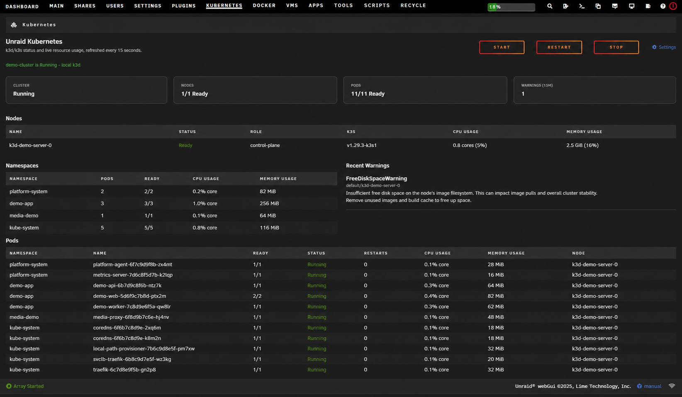This screenshot has height=397, width=682.
Task: Click the RESTART button
Action: pos(559,47)
